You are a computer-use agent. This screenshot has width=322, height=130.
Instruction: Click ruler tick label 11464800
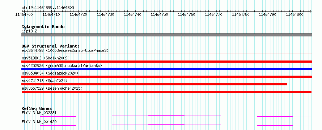click(295, 14)
